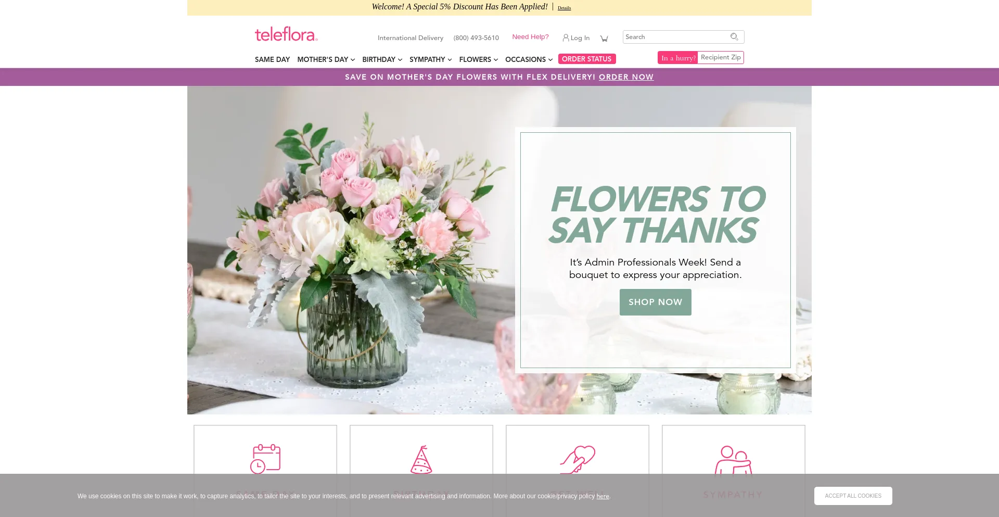Open the discount Details link
The height and width of the screenshot is (517, 999).
(564, 7)
